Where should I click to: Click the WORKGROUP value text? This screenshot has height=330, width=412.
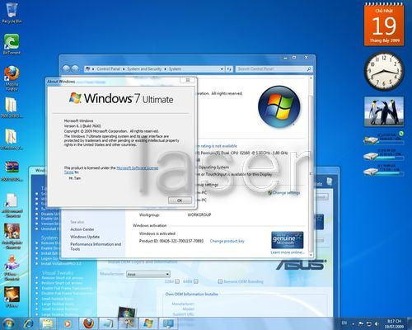pyautogui.click(x=199, y=214)
